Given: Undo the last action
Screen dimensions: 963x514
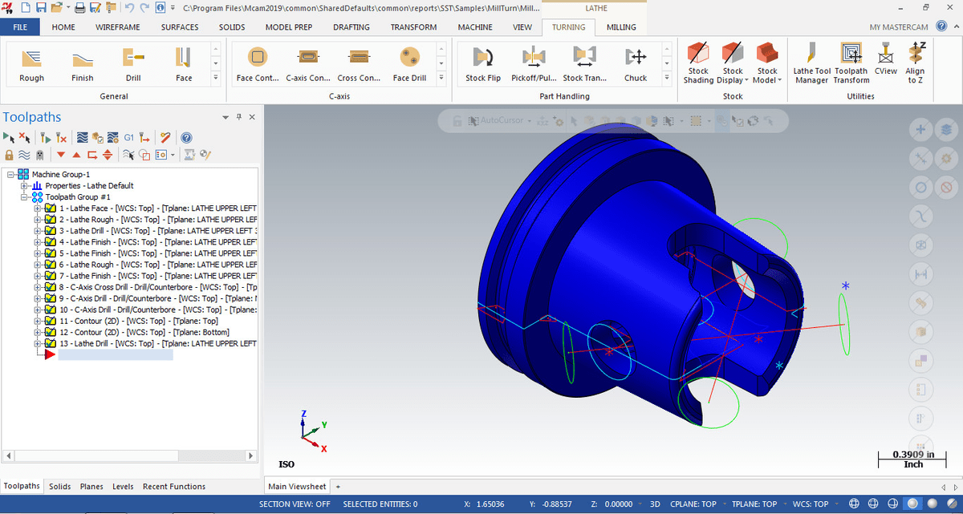Looking at the screenshot, I should (x=129, y=8).
